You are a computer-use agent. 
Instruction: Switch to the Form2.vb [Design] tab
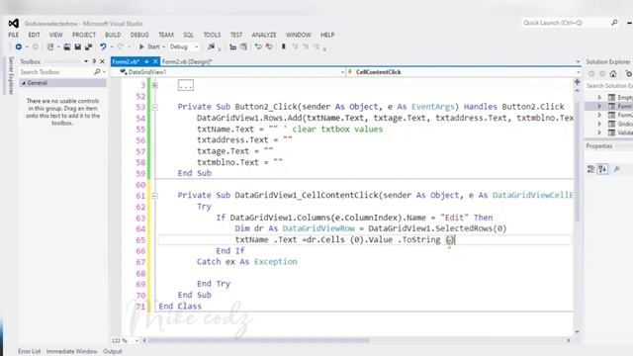[x=187, y=61]
